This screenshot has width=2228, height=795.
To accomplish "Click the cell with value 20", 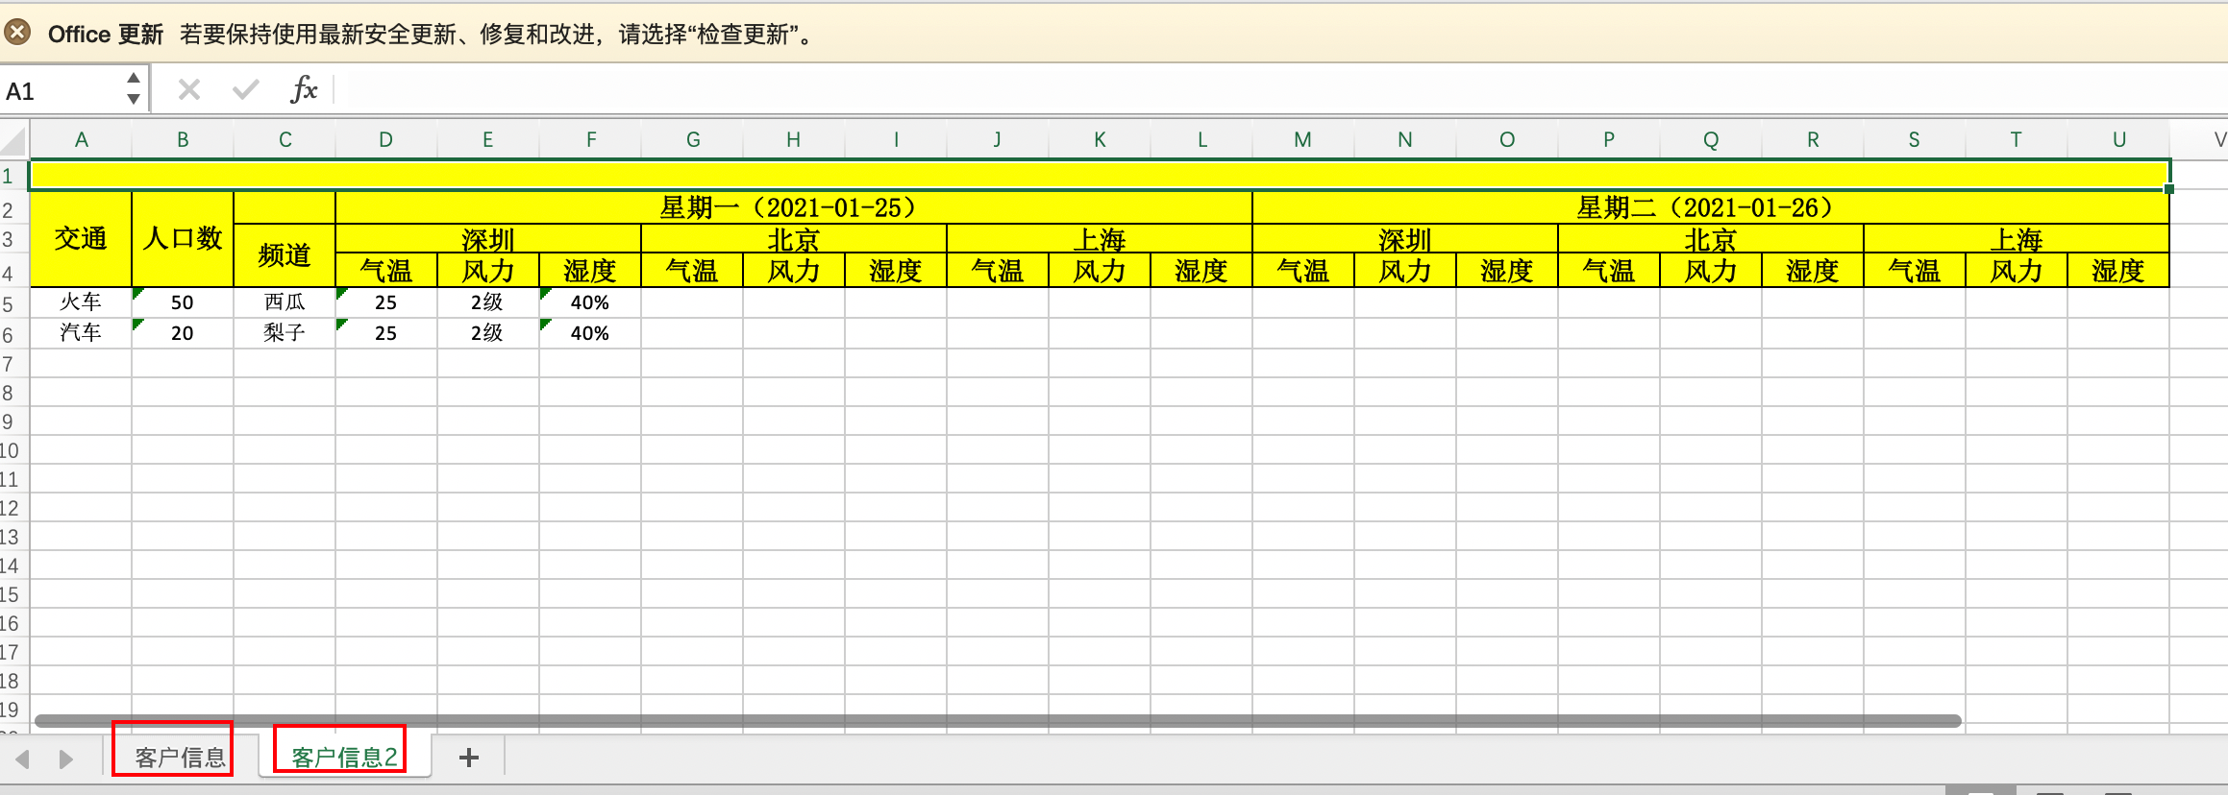I will (x=183, y=333).
